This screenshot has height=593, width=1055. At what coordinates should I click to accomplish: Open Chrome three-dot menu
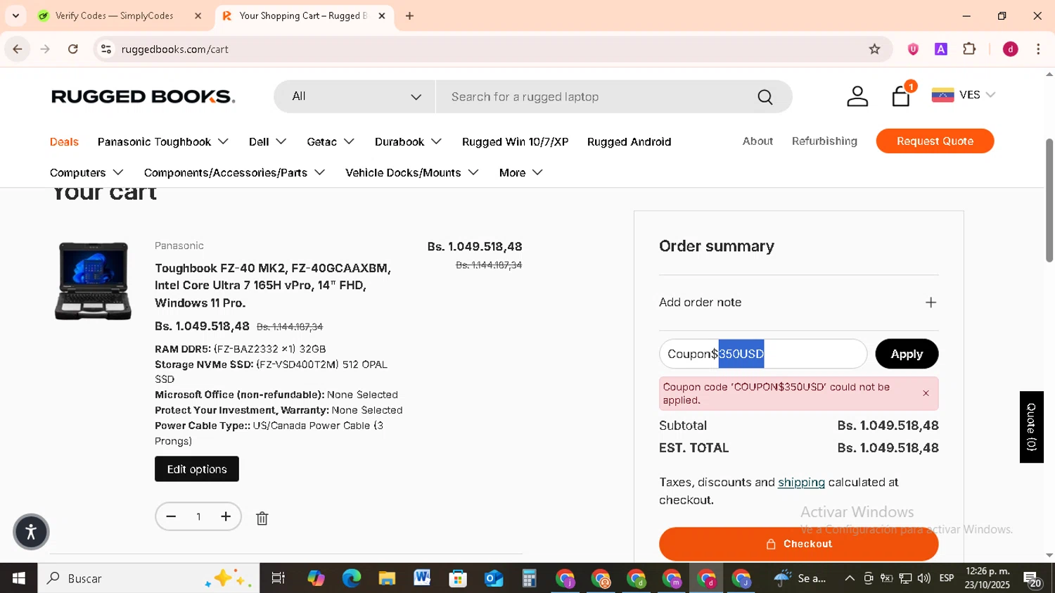click(x=1038, y=49)
